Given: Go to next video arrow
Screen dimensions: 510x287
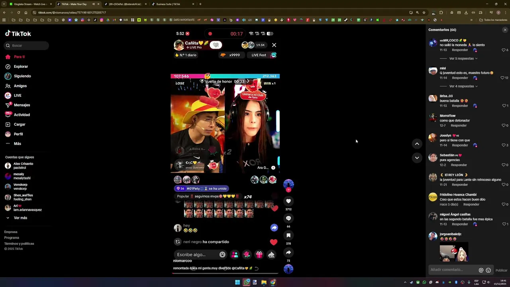Looking at the screenshot, I should click(417, 158).
